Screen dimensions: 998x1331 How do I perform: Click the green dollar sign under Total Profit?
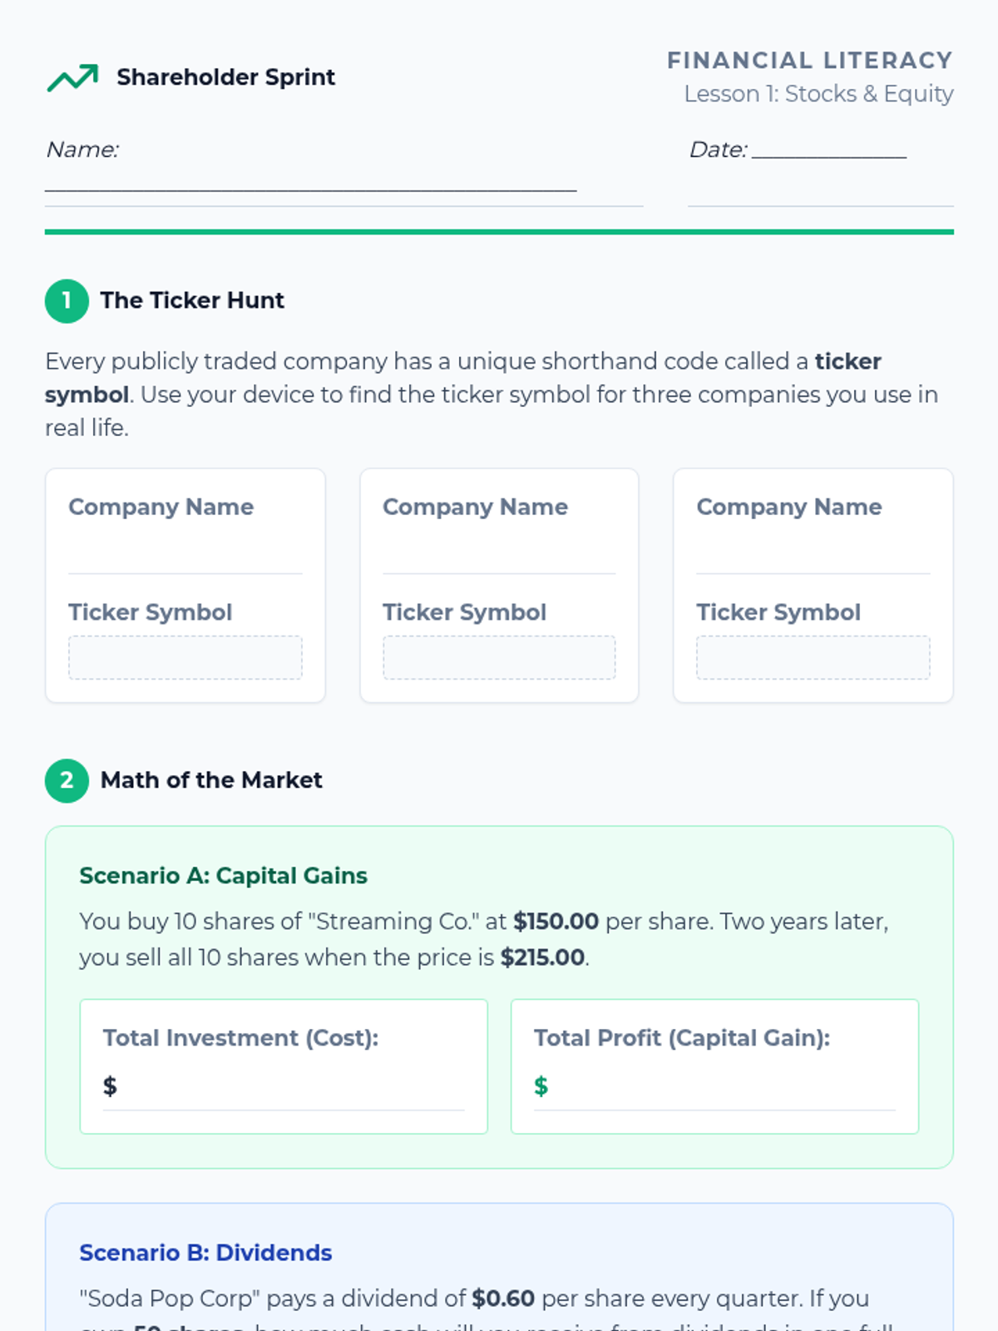pos(541,1086)
